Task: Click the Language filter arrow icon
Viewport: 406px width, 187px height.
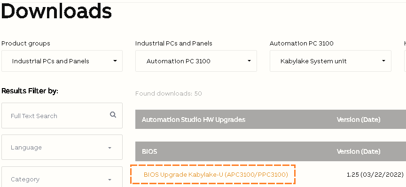Action: click(x=110, y=148)
